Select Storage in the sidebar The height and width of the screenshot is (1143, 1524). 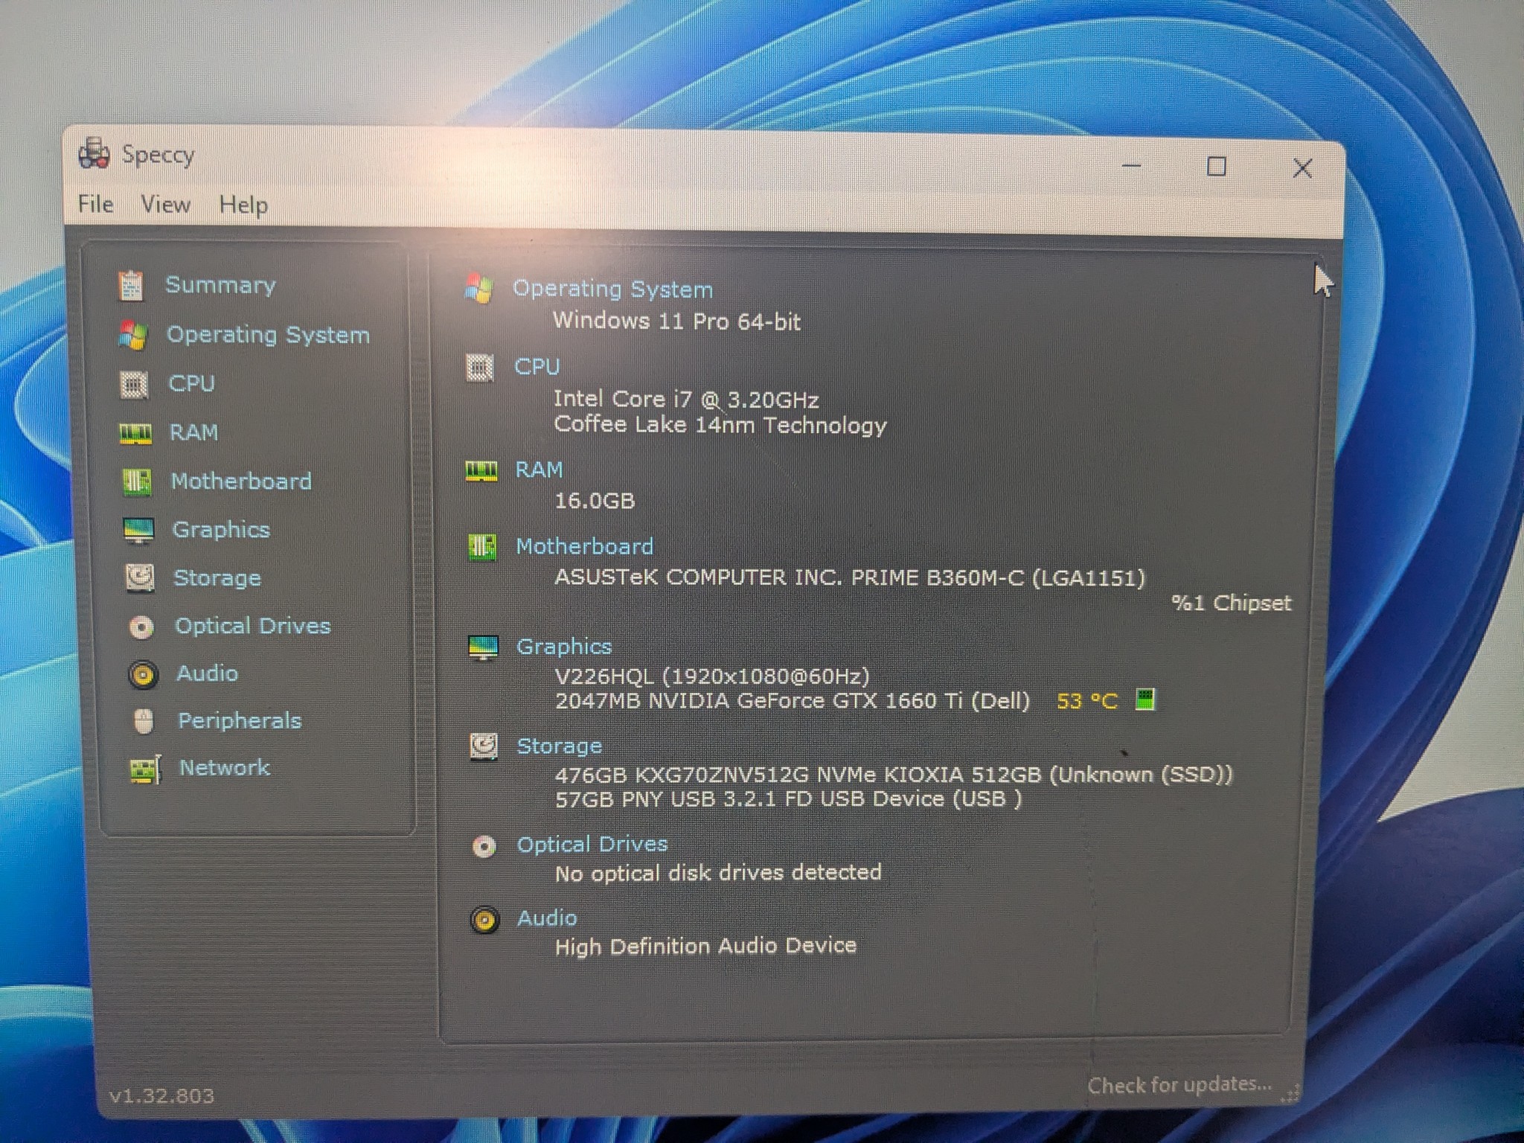click(x=217, y=578)
